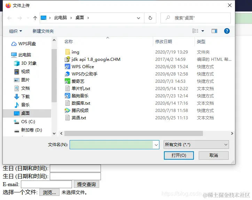Expand the address bar history dropdown
This screenshot has width=252, height=200.
pos(139,18)
